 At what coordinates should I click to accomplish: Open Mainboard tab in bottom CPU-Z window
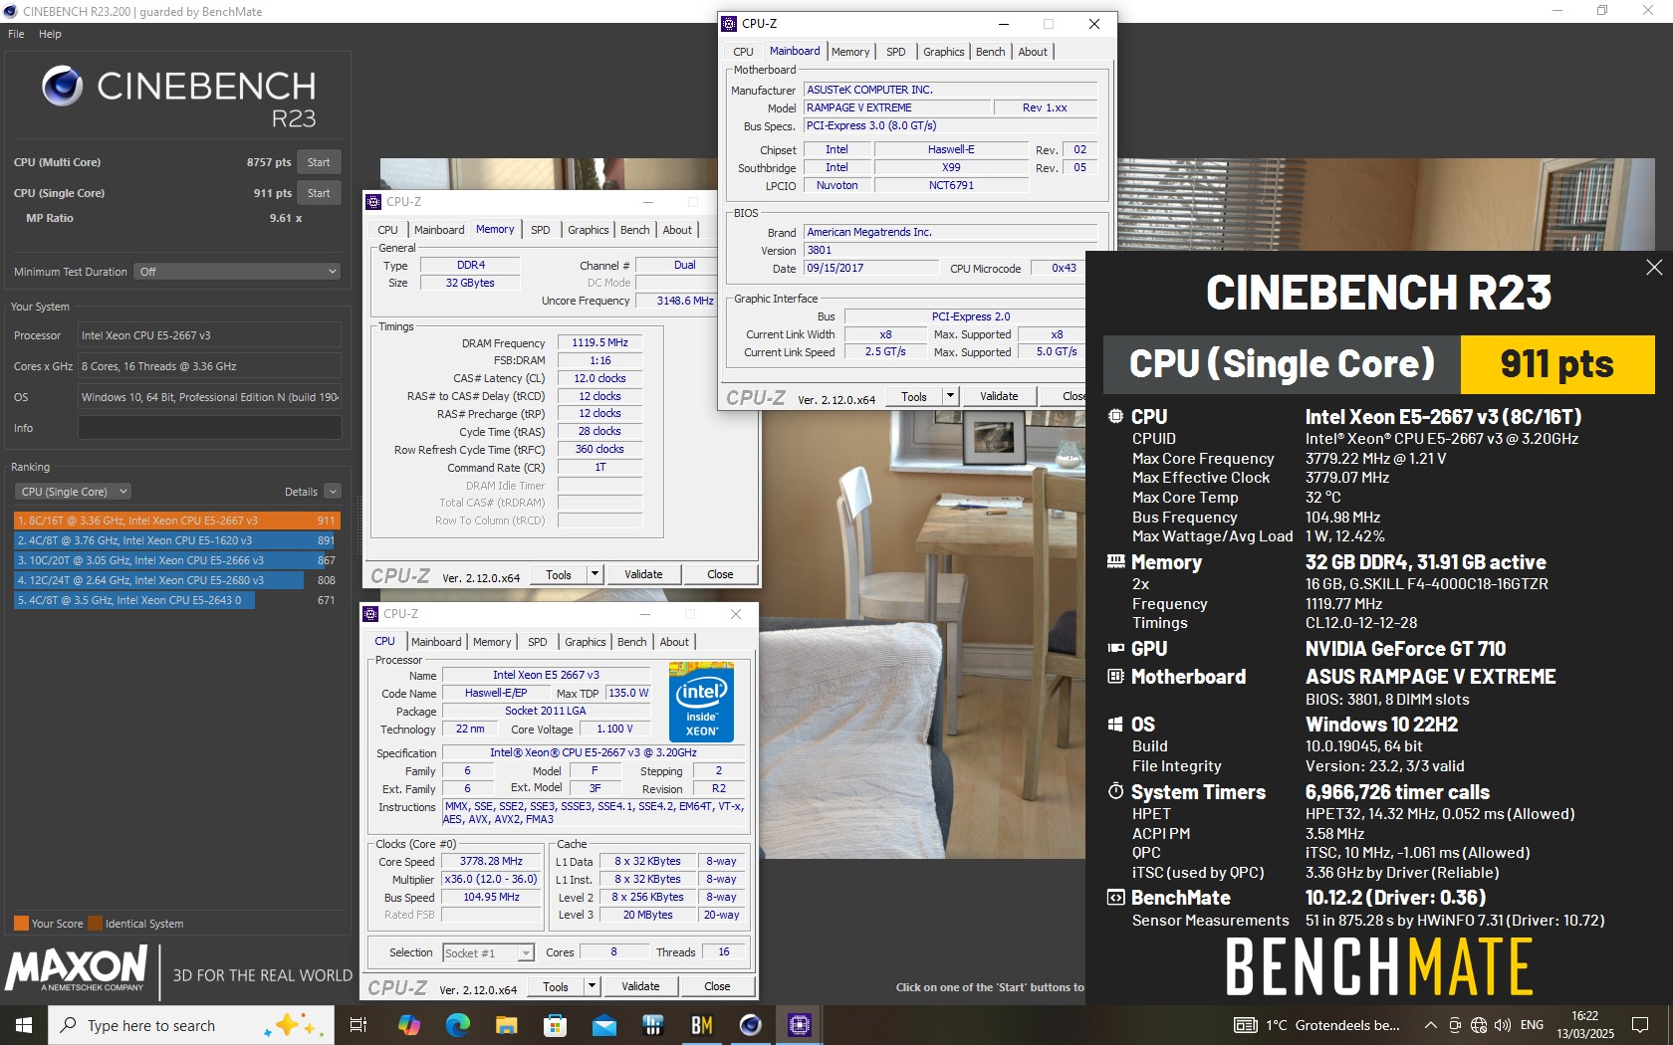[x=436, y=642]
